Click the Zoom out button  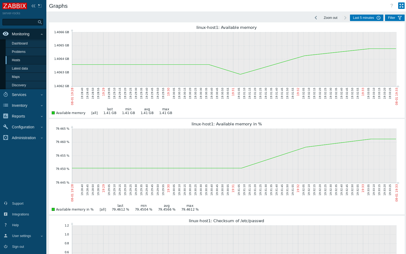coord(331,18)
